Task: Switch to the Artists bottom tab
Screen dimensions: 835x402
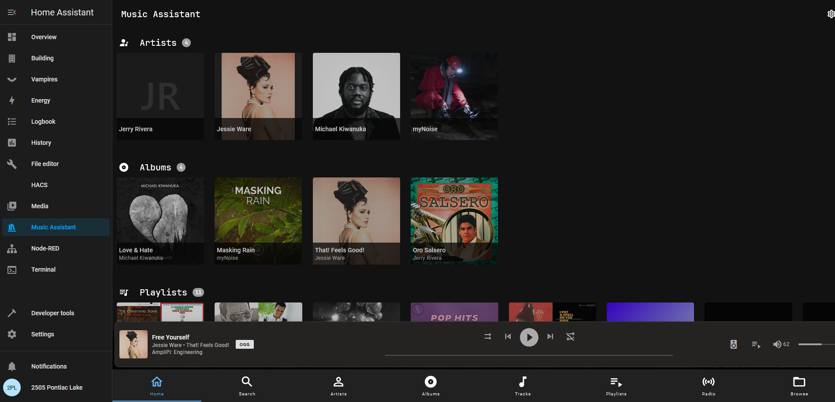Action: [338, 386]
